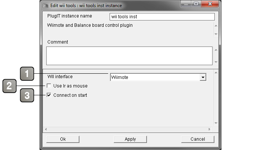
Task: Click the PlugIT instance name field
Action: [162, 17]
